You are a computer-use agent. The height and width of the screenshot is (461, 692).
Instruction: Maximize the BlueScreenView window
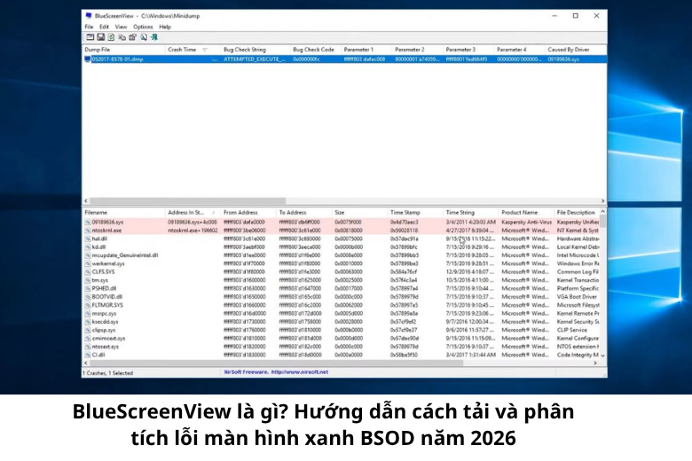(x=576, y=16)
